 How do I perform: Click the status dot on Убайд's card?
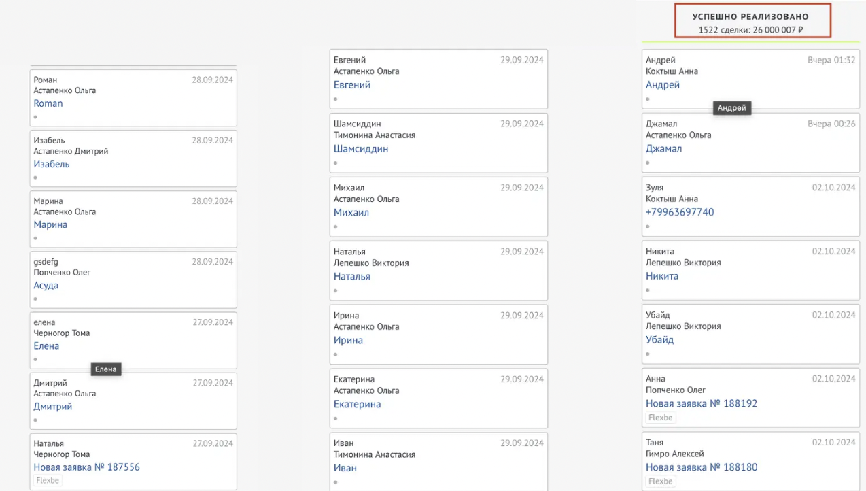pyautogui.click(x=648, y=354)
